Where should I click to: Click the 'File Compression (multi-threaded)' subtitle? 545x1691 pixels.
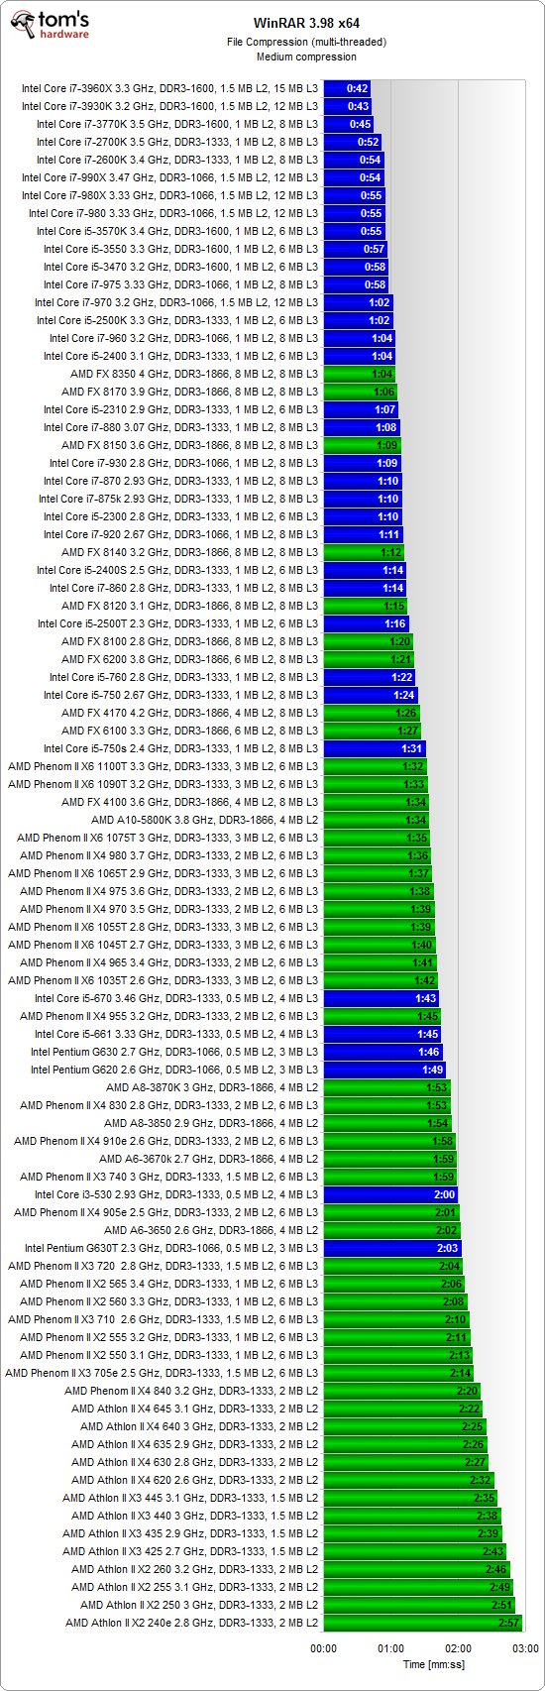click(305, 42)
